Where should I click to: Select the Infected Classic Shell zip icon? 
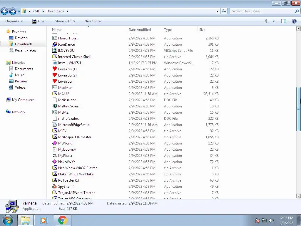pos(55,56)
